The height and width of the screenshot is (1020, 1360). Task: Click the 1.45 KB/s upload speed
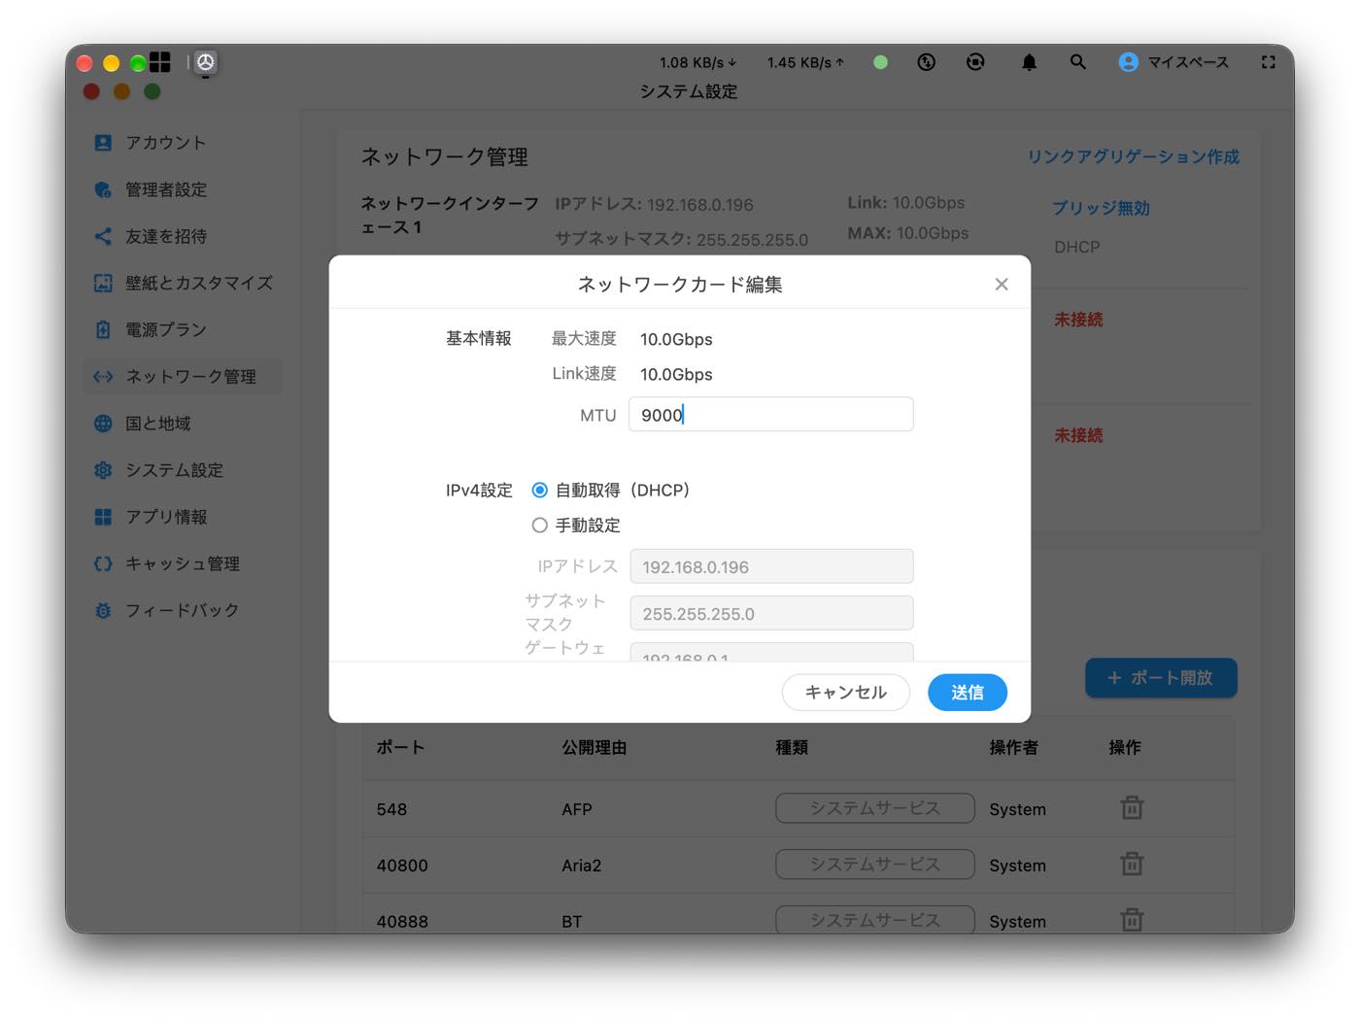tap(805, 62)
